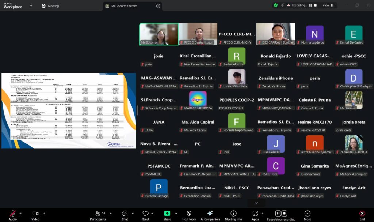Select the Ma Socorro's screen tab
This screenshot has height=222, width=374.
pyautogui.click(x=124, y=6)
